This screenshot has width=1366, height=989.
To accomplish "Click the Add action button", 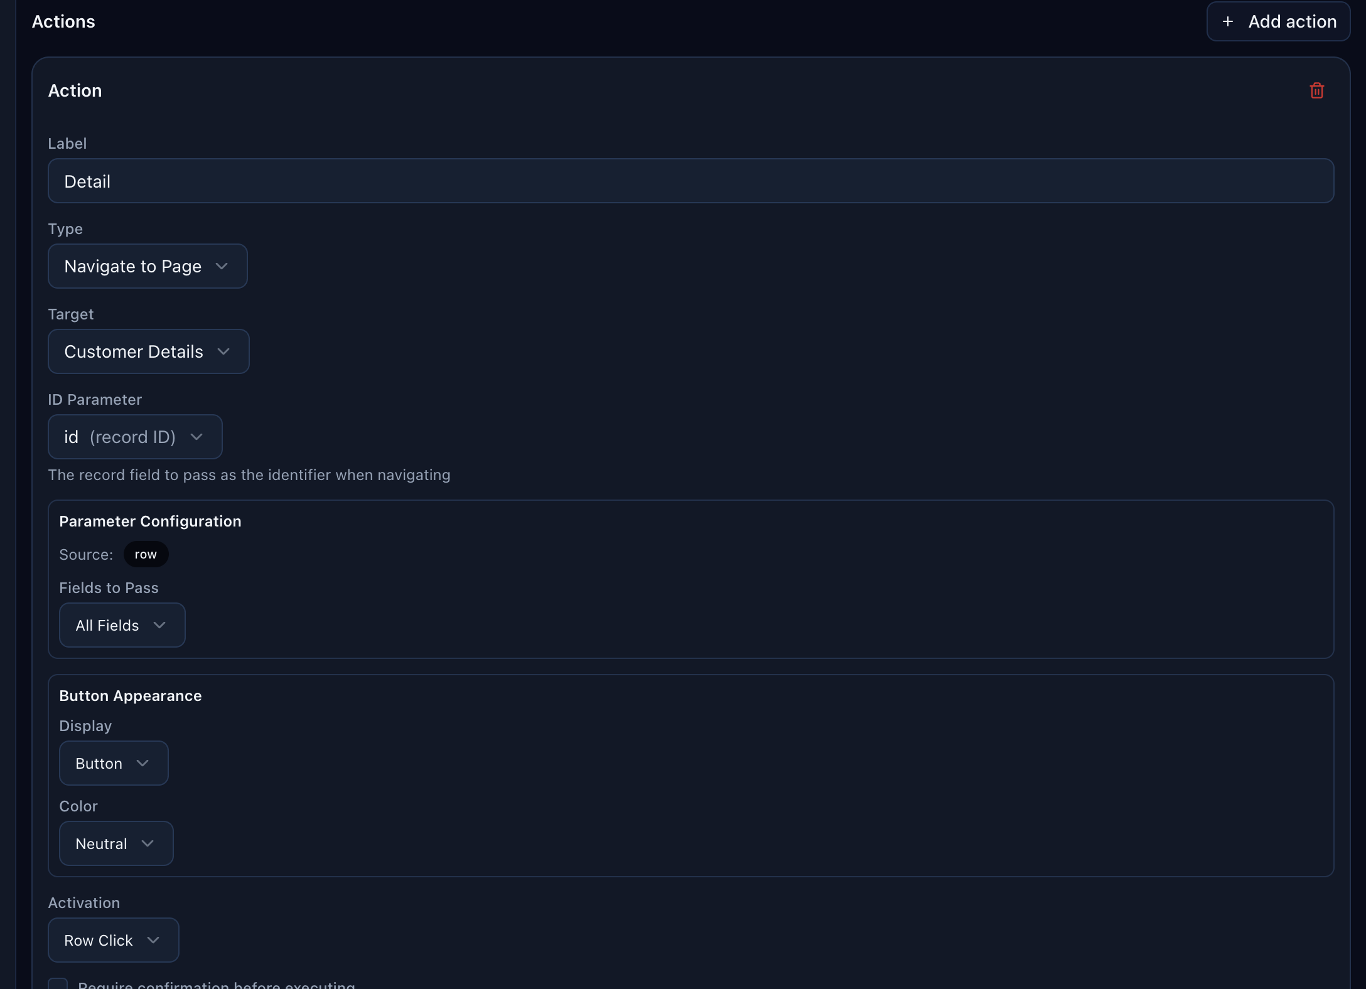I will click(1278, 21).
